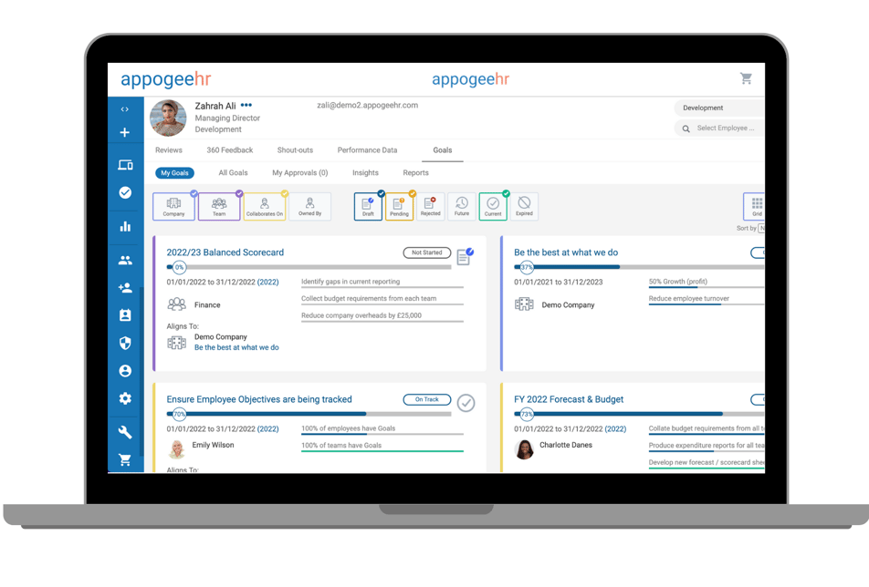Open the wrench tools icon in sidebar
This screenshot has width=869, height=587.
coord(125,432)
